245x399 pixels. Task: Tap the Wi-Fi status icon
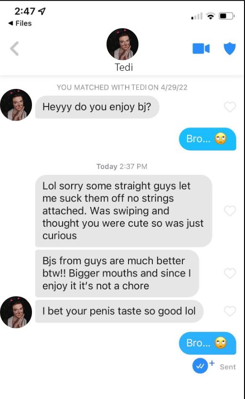[211, 16]
